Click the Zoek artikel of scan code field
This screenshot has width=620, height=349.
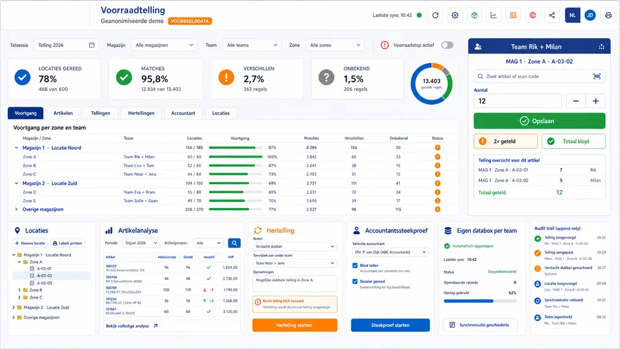539,76
